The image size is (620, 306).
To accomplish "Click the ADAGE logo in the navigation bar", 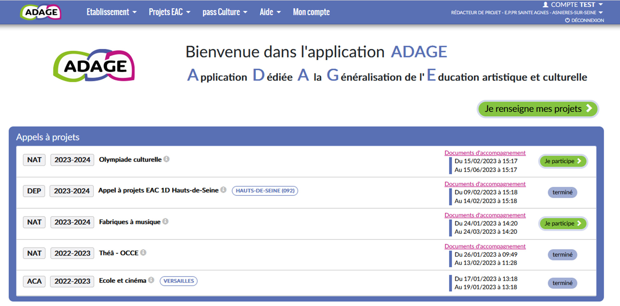I will 40,12.
